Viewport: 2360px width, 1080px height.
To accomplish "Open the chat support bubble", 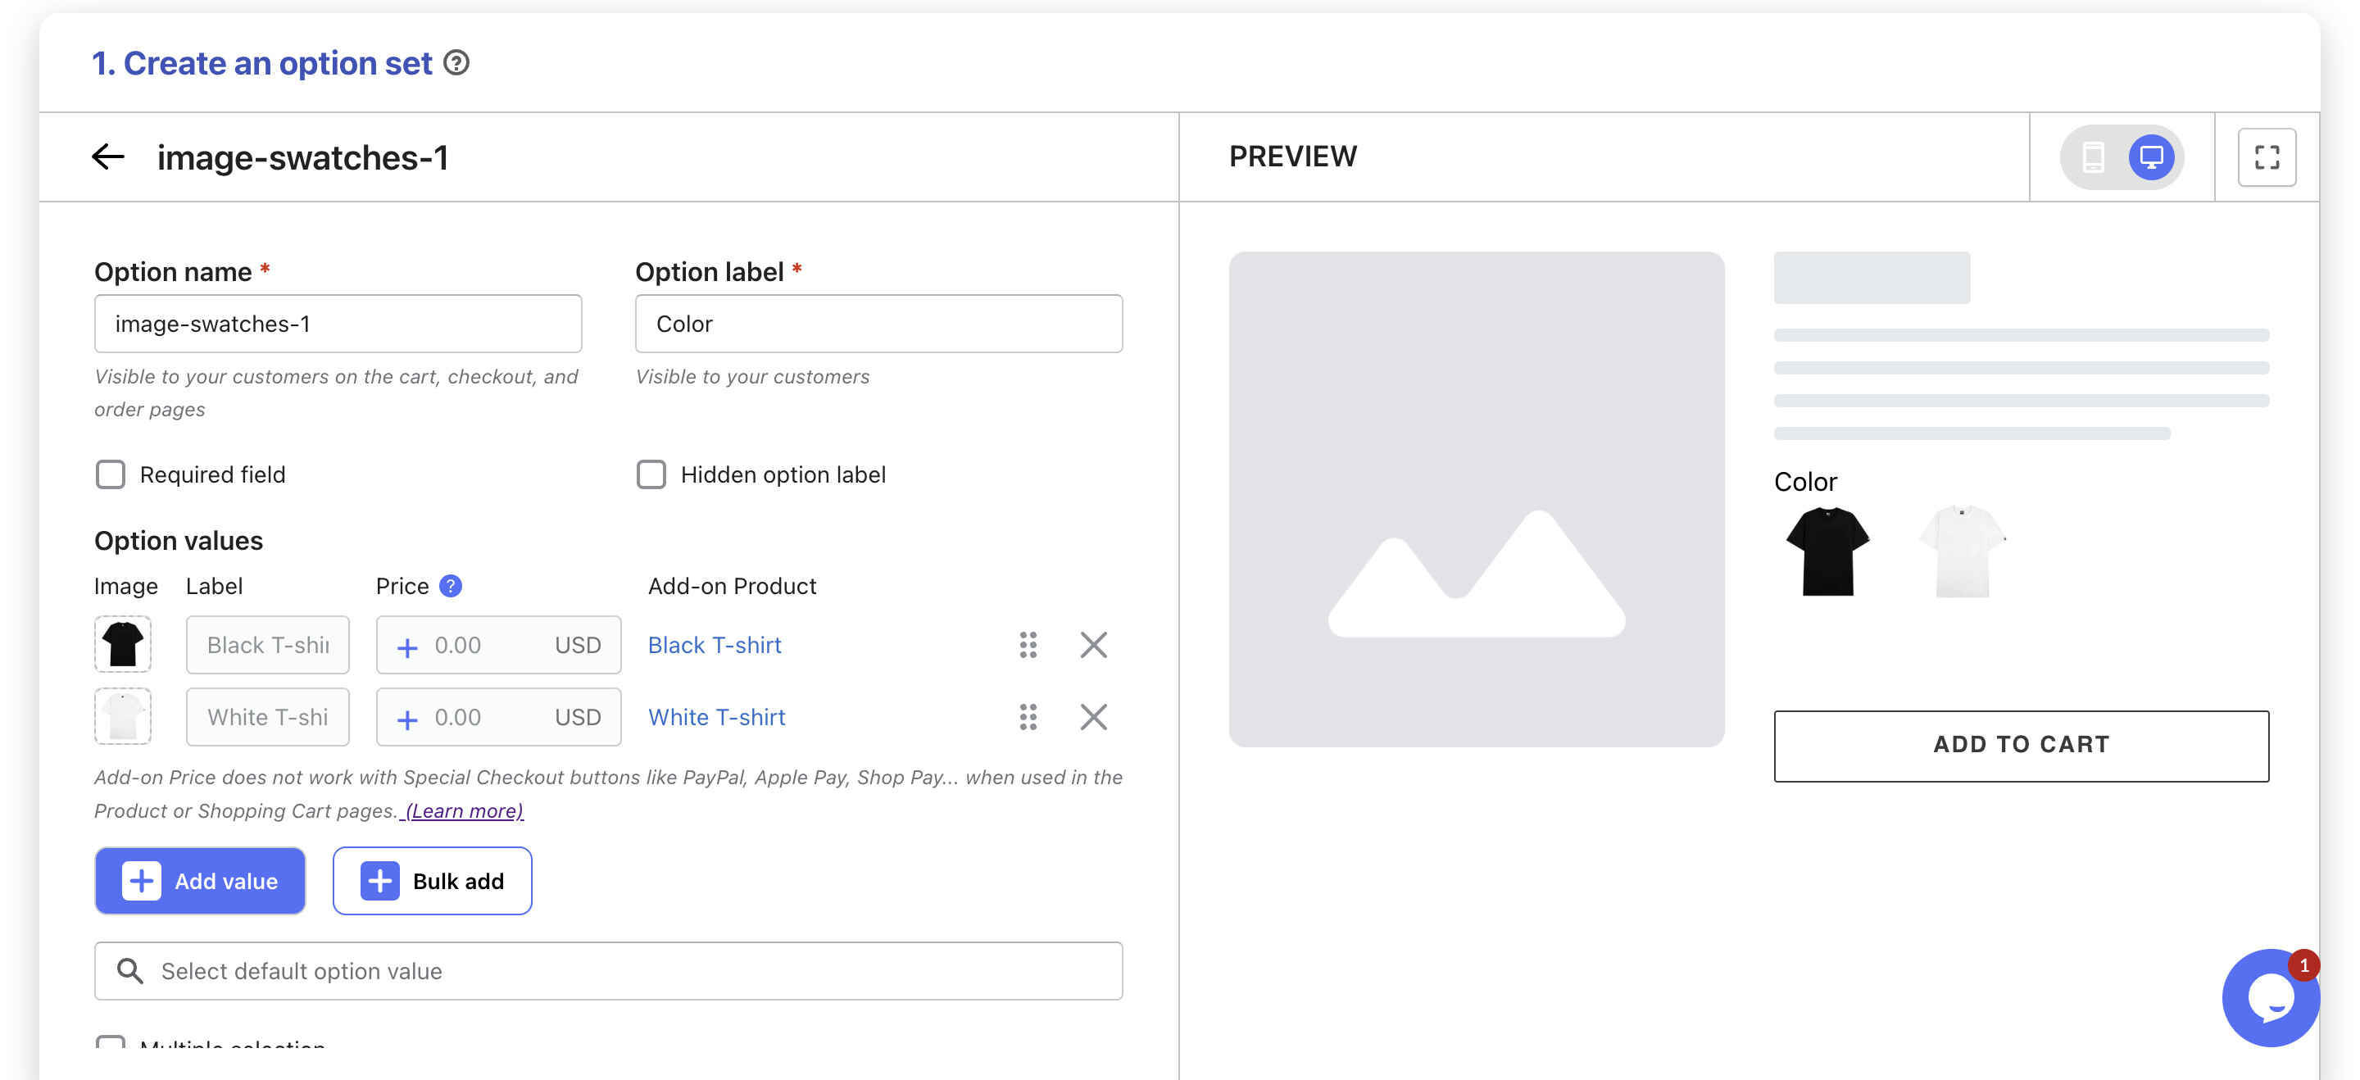I will coord(2270,997).
